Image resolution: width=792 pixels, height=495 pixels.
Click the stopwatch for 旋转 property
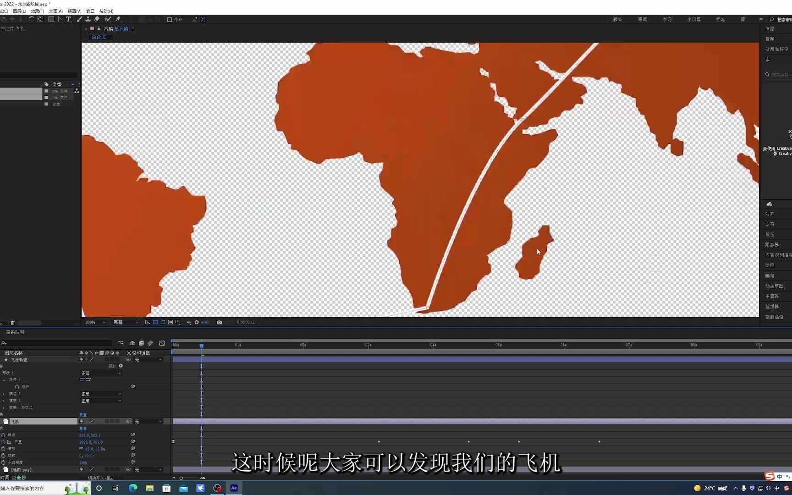(x=3, y=456)
